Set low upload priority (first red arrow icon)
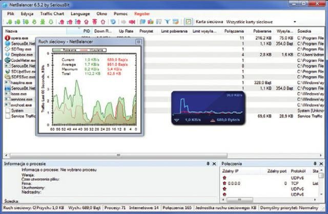Screen dimensions: 328x214 pos(61,22)
